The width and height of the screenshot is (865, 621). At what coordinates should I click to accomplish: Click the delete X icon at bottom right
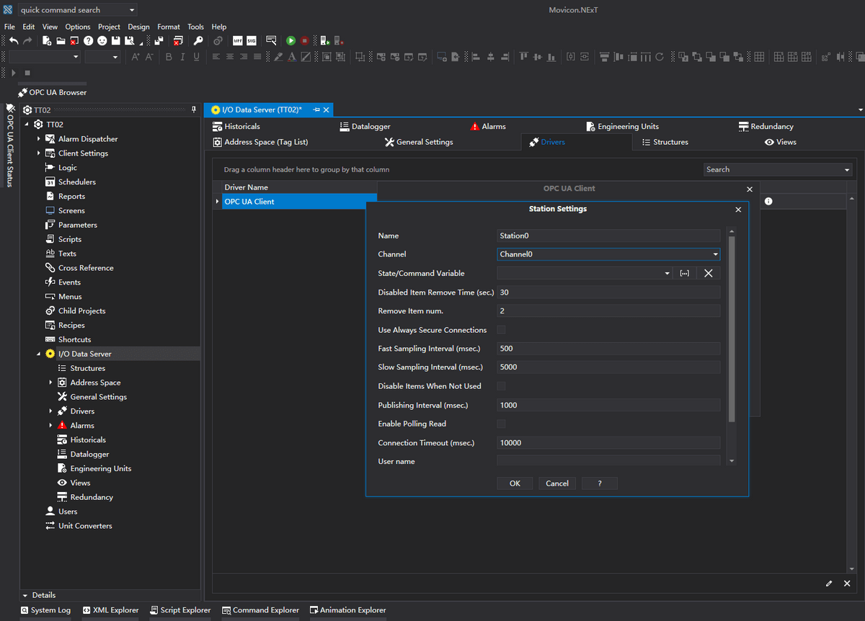(847, 584)
